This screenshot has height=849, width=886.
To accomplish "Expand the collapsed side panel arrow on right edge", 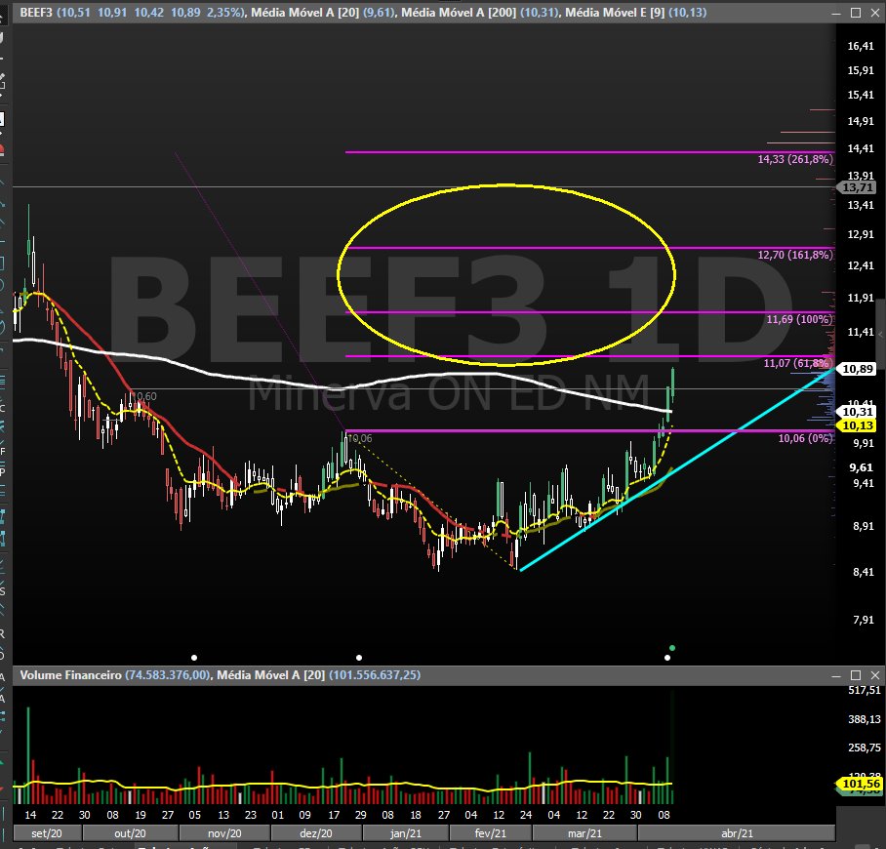I will coord(882,335).
